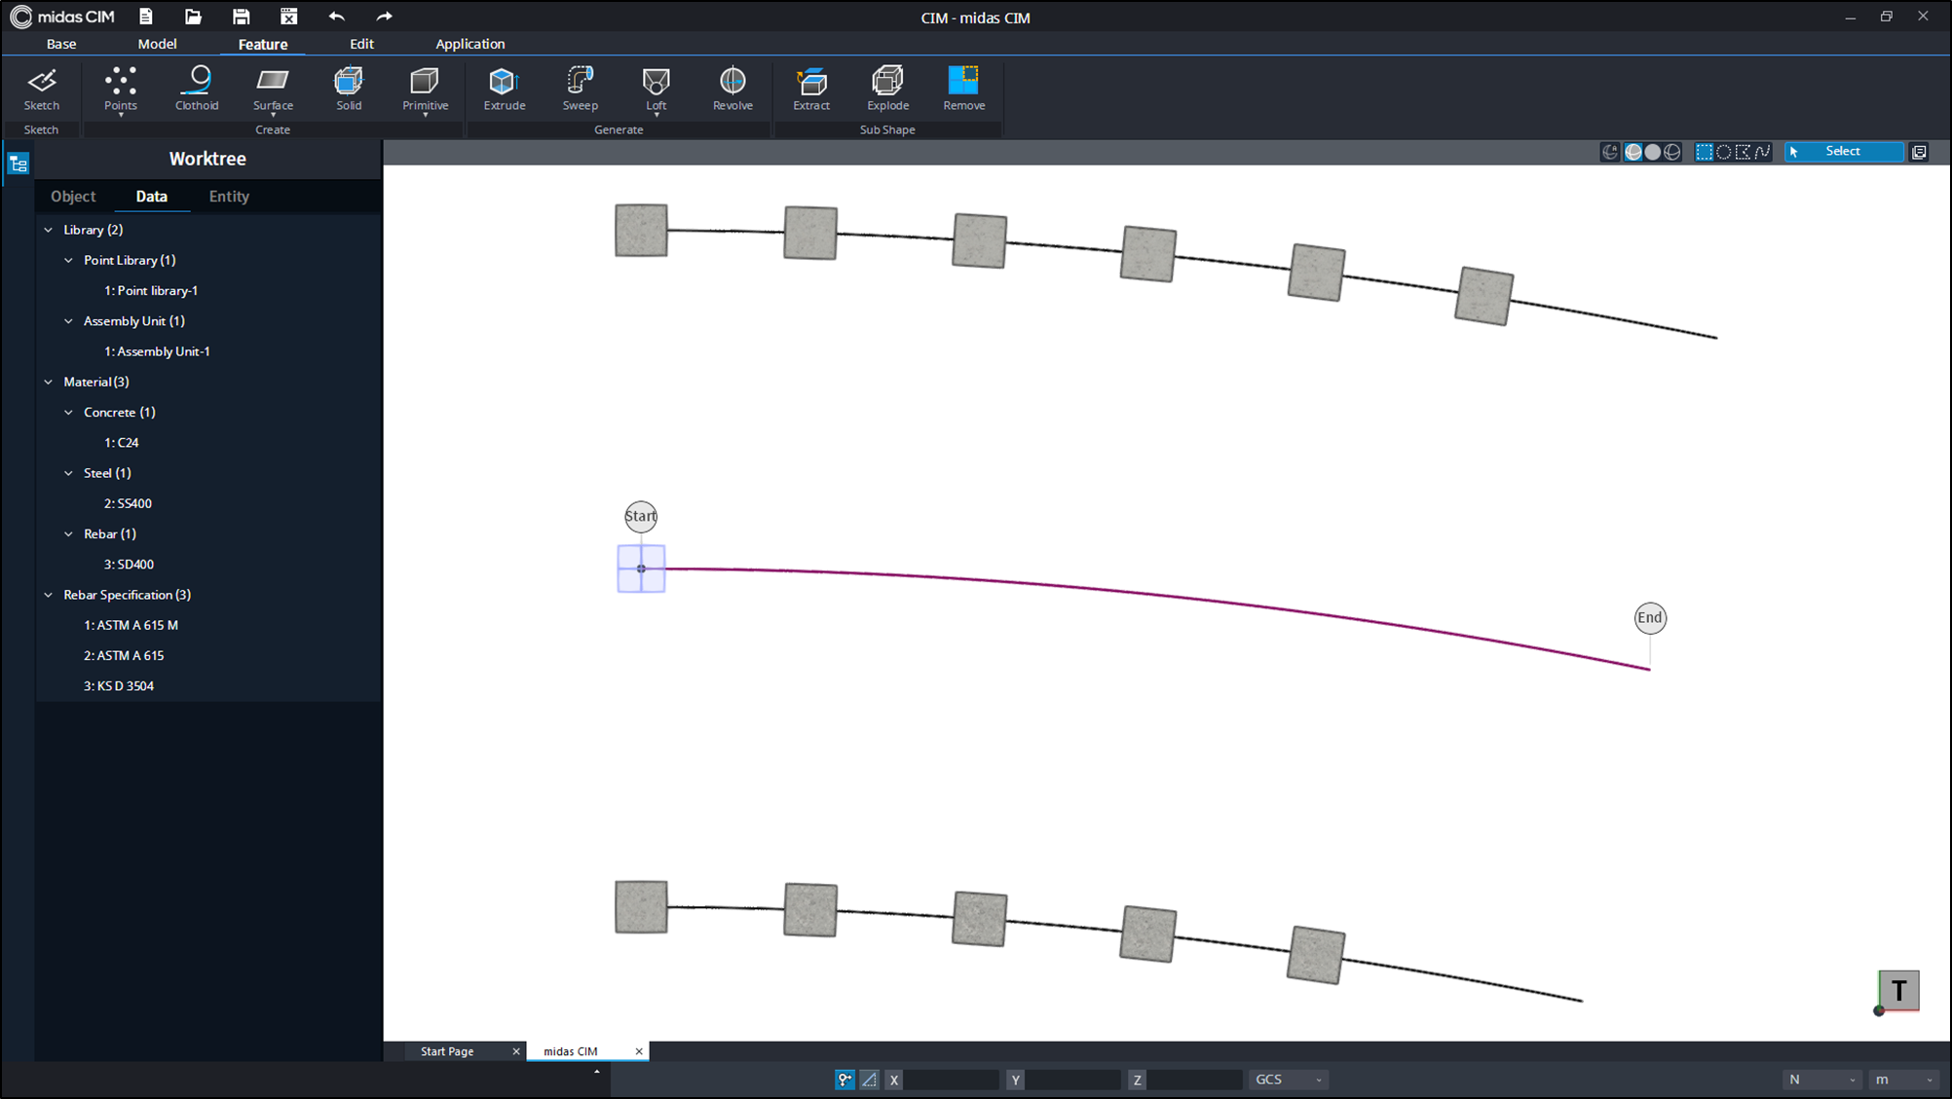
Task: Switch to the Start Page document tab
Action: pyautogui.click(x=447, y=1051)
